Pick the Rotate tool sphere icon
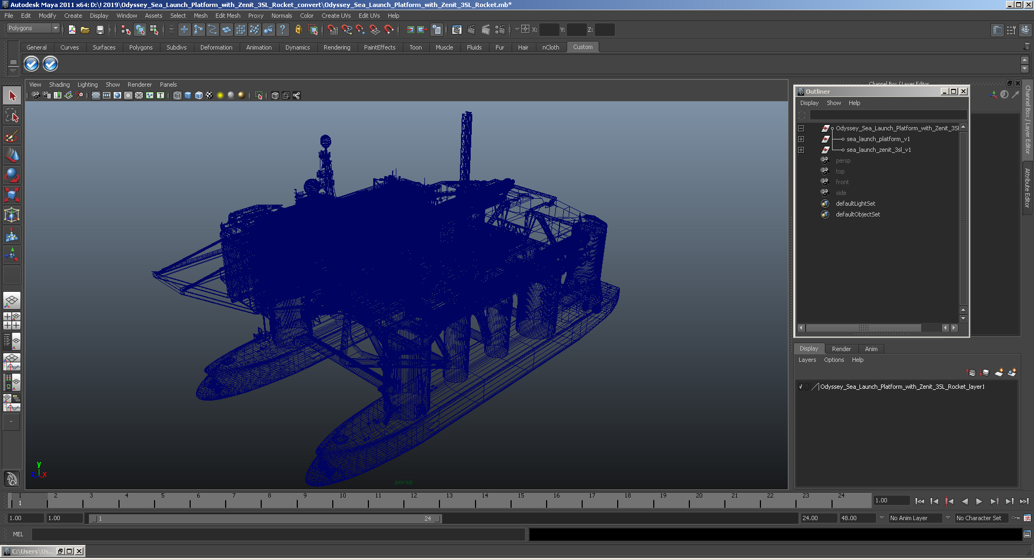This screenshot has width=1034, height=560. 12,175
